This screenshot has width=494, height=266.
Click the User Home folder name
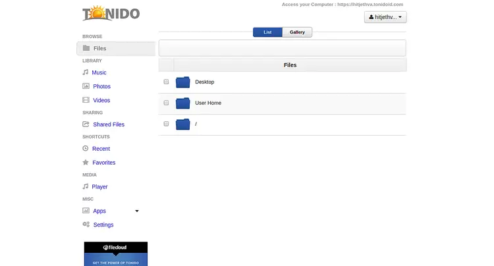tap(208, 103)
